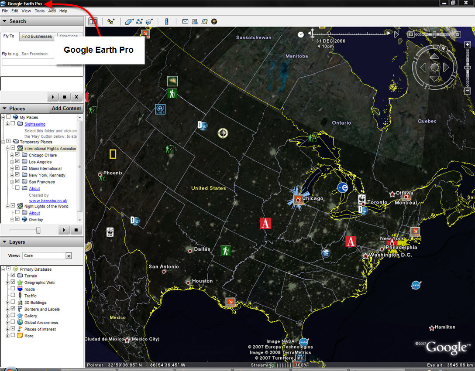Screen dimensions: 475x371
Task: Enable the roads layer checkbox
Action: pos(13,289)
